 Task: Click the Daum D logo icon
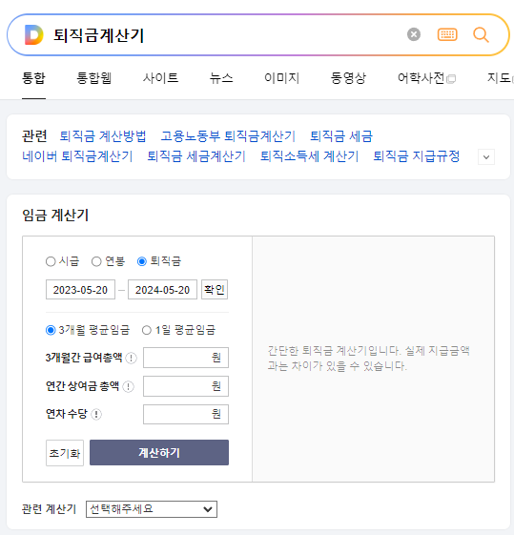point(34,34)
